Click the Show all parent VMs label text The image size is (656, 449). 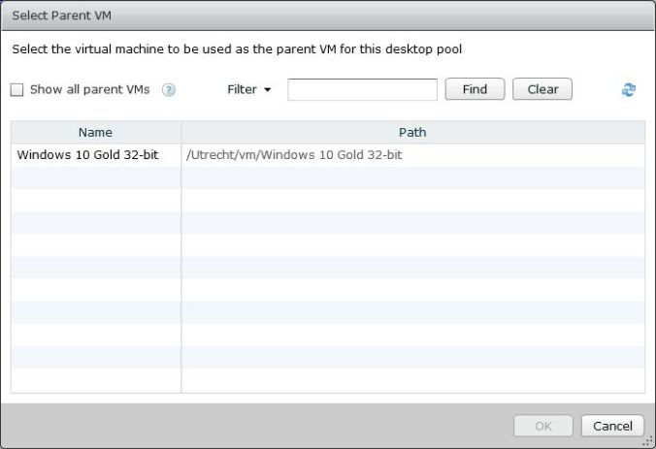[x=89, y=89]
